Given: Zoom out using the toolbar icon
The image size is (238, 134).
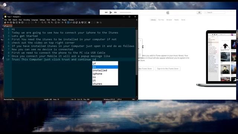Looking at the screenshot, I should (52, 22).
